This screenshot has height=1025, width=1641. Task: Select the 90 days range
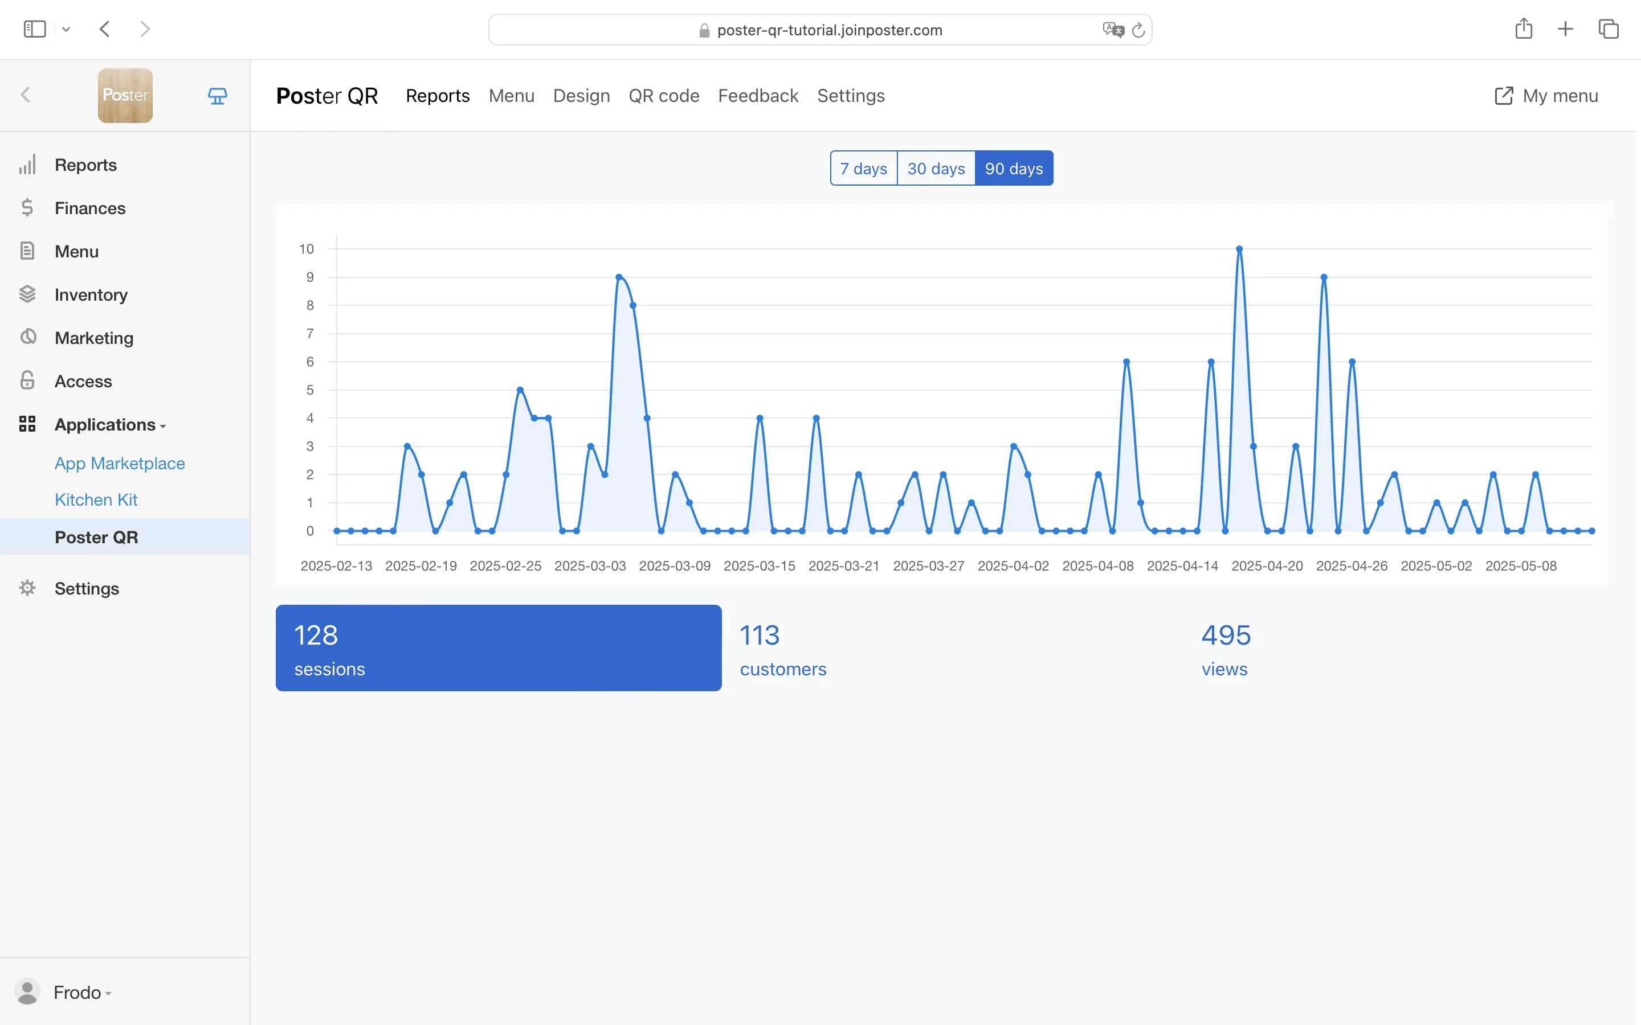[x=1014, y=168]
